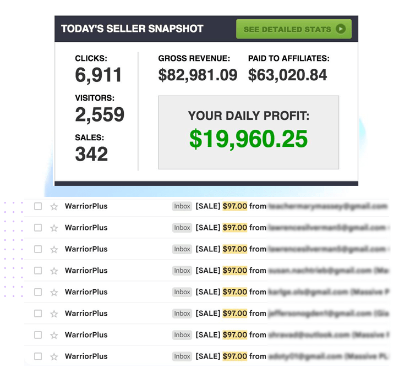Click the arrow icon on See Detailed Stats
Image resolution: width=410 pixels, height=385 pixels.
pos(341,29)
